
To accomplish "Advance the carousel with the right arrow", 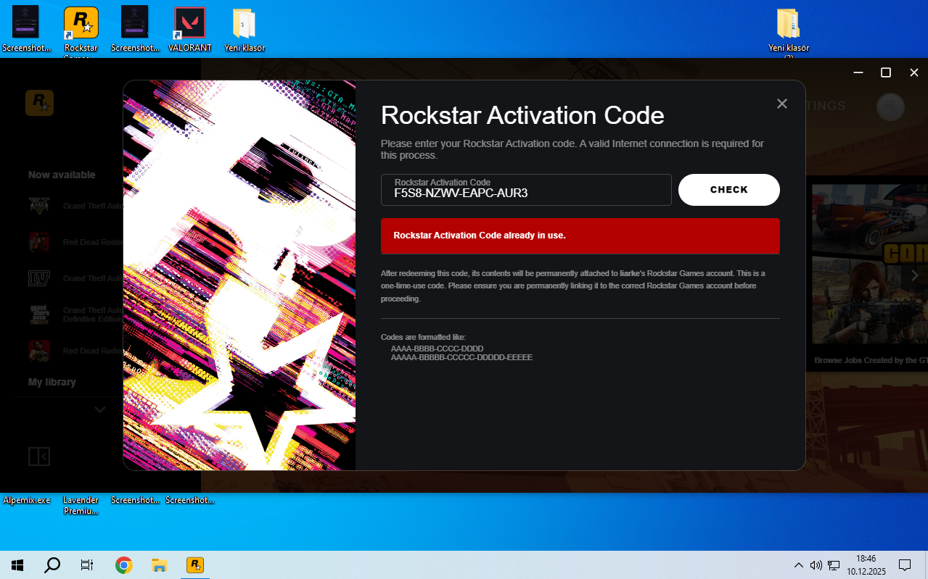I will tap(915, 275).
